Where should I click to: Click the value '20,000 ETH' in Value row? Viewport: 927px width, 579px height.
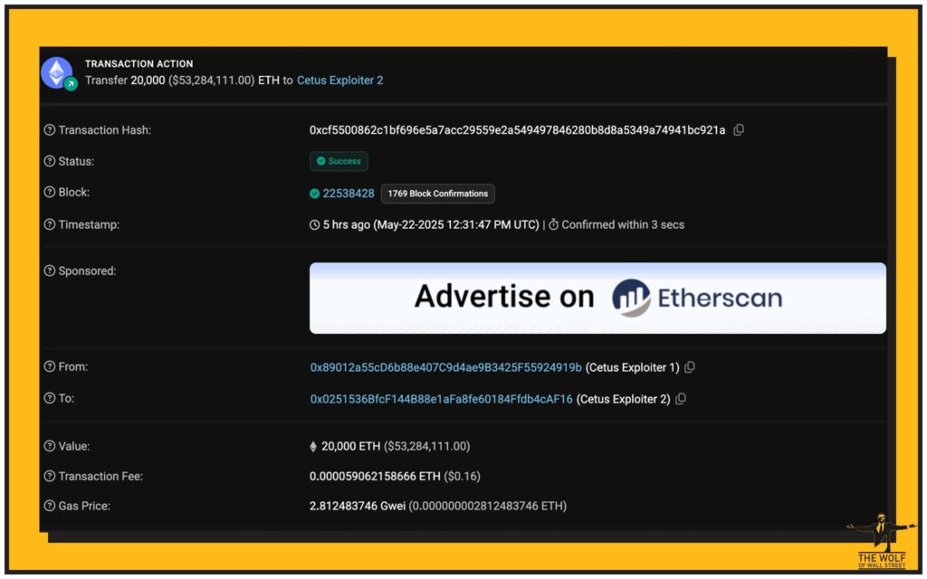(351, 447)
